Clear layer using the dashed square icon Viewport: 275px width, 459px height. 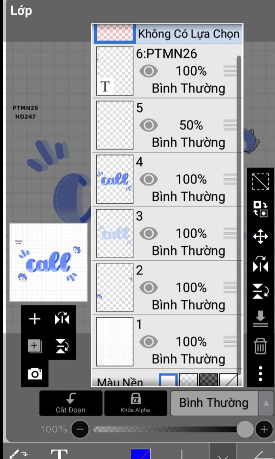260,182
